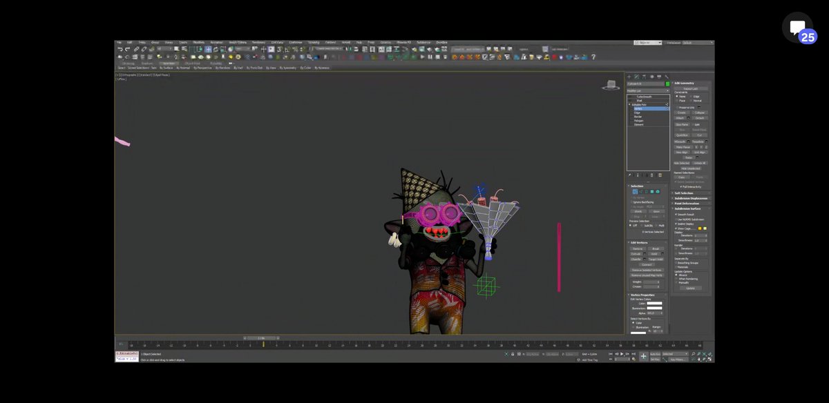Click the Remove Isolated Vertices button

coord(647,270)
